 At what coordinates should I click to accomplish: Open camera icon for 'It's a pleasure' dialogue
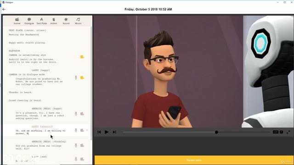coord(82,114)
